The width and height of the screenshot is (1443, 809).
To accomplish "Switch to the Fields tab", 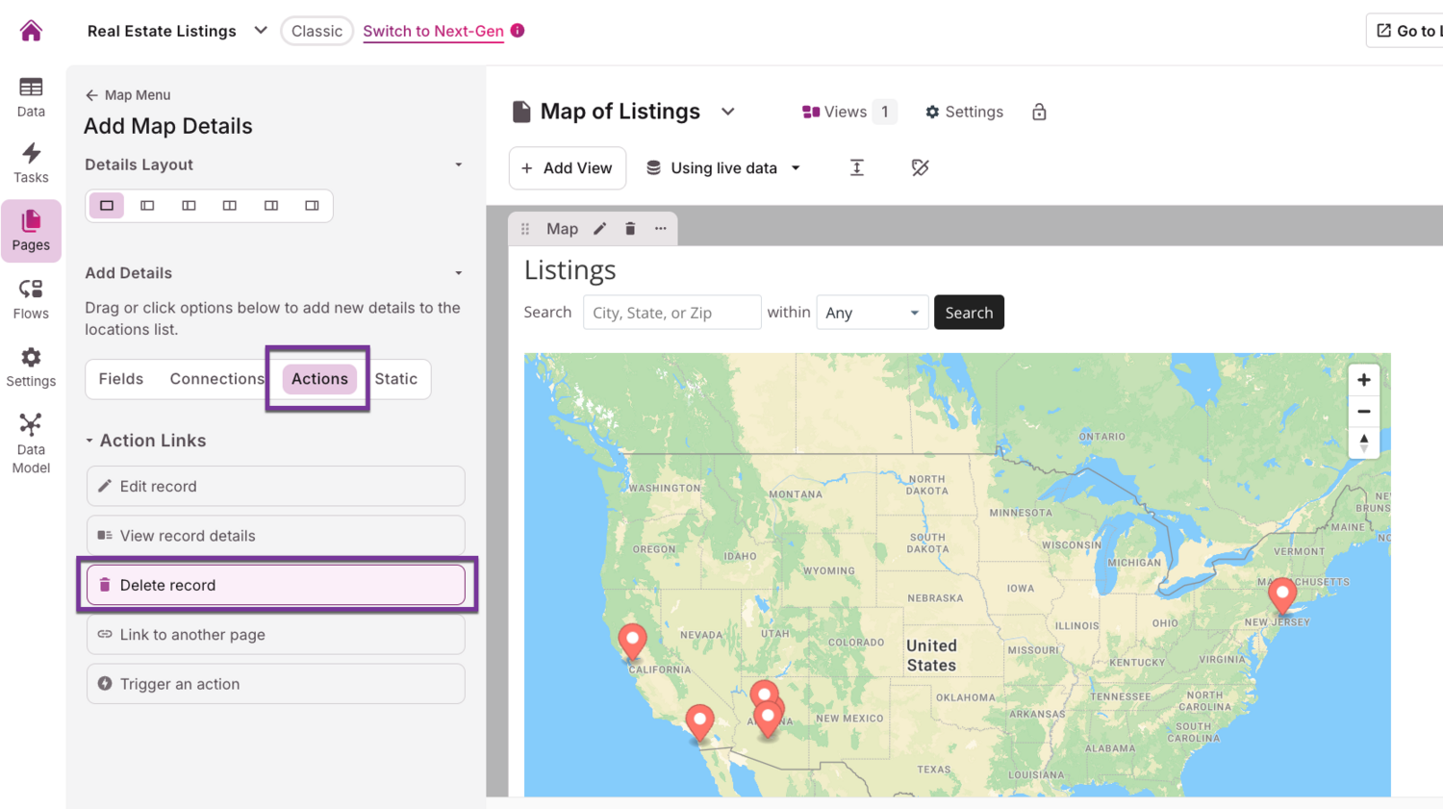I will tap(121, 379).
